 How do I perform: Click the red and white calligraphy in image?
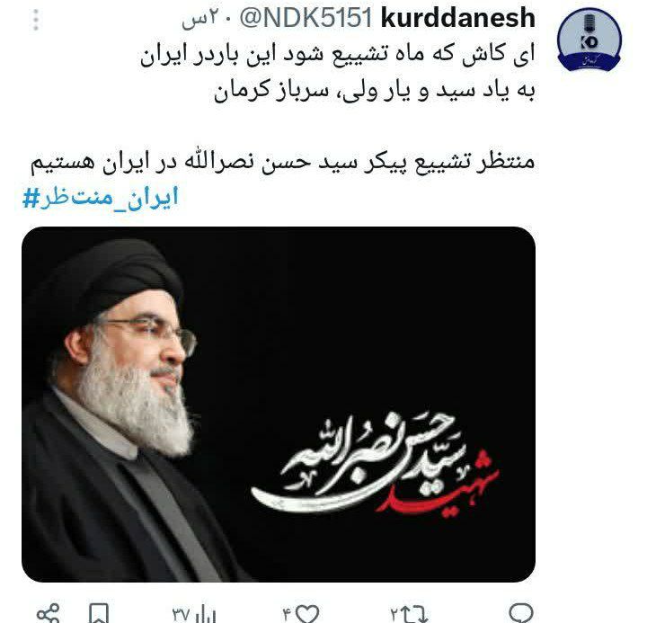376,464
